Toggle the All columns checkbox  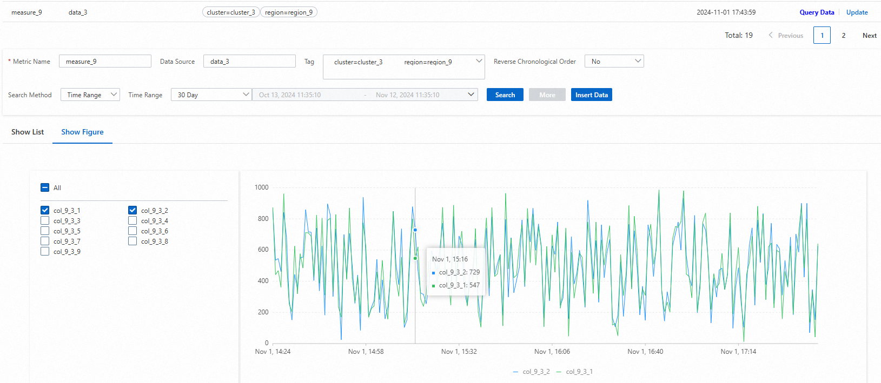coord(45,187)
